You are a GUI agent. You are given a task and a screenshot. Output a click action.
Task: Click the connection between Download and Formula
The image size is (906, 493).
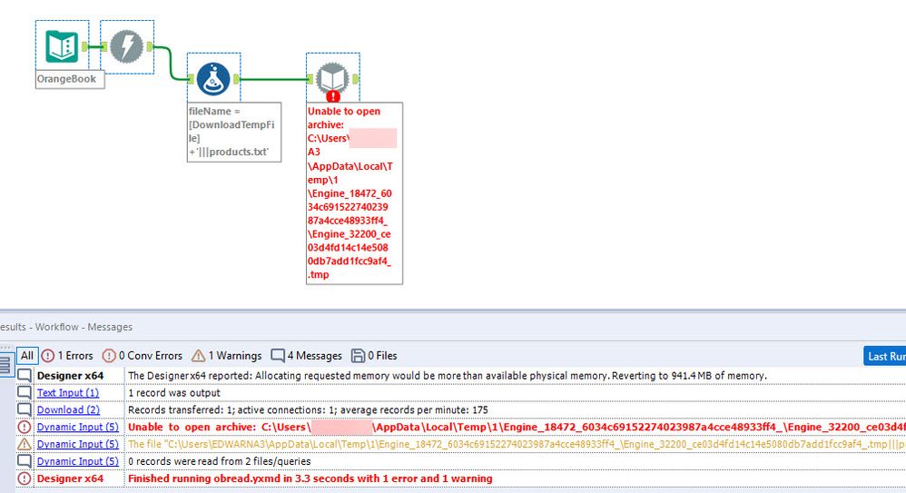(x=171, y=63)
